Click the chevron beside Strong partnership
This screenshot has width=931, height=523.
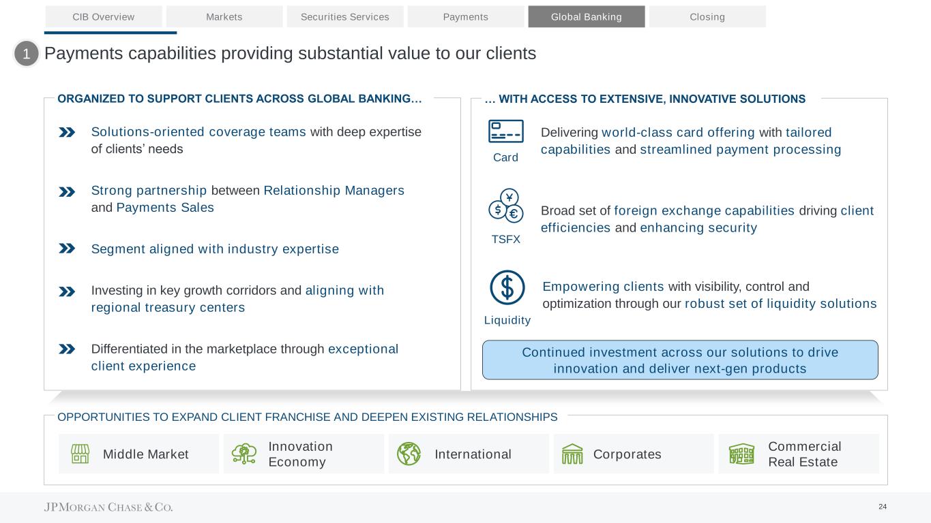[67, 192]
